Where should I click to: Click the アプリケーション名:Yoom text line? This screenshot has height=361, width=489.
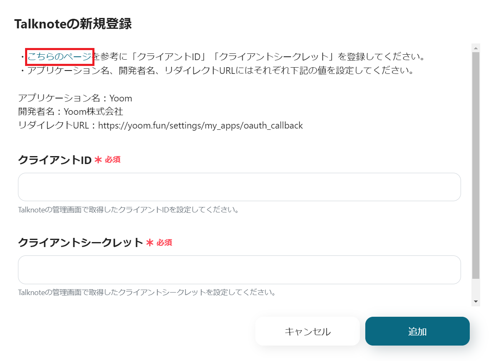click(x=75, y=98)
